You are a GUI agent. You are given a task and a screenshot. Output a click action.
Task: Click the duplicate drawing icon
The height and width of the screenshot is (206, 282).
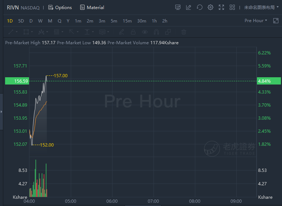pyautogui.click(x=168, y=32)
